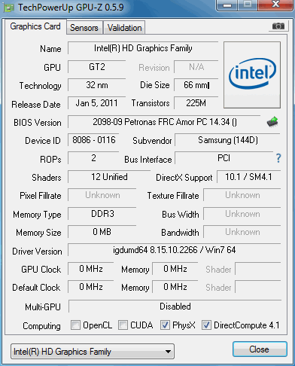This screenshot has width=295, height=366.
Task: Click the GPU Clock 0 MHz field
Action: 91,269
